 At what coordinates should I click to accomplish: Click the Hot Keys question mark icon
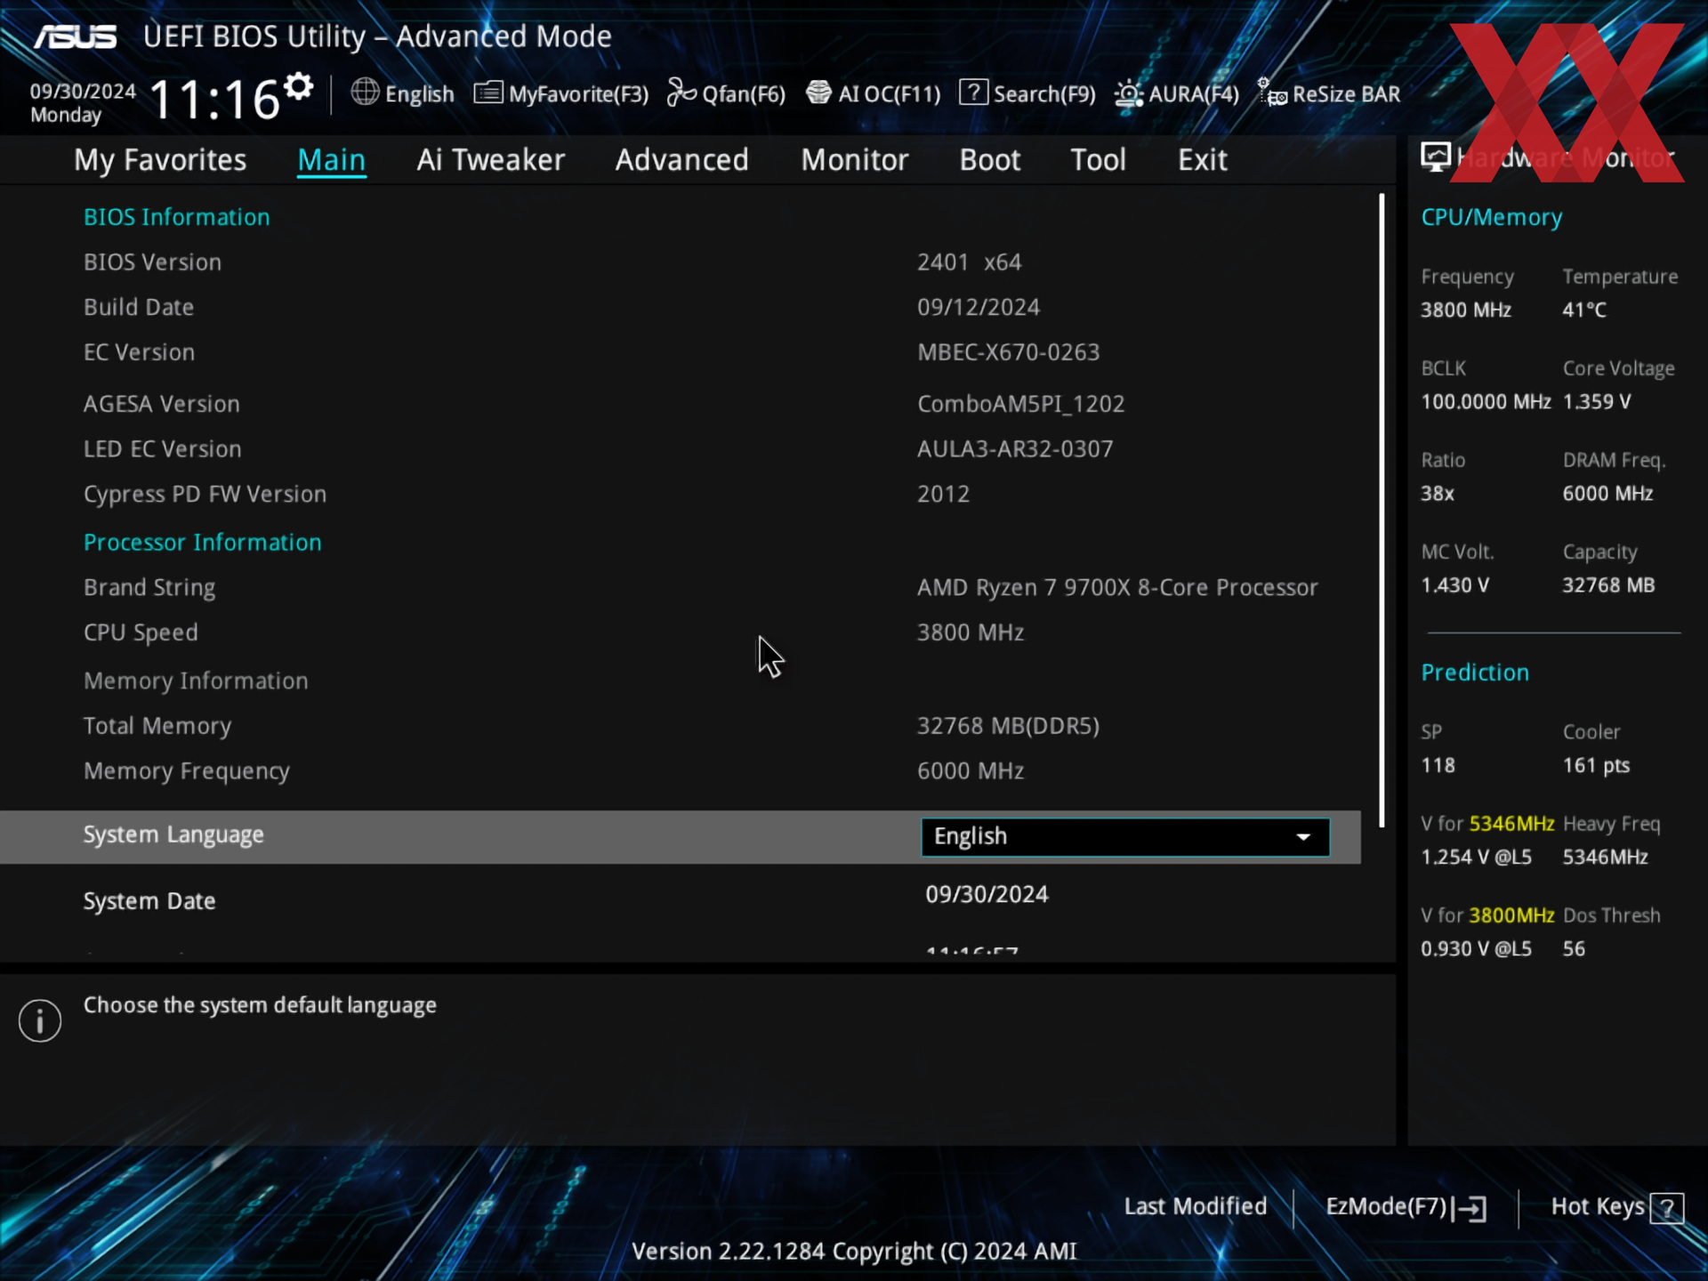click(1667, 1208)
